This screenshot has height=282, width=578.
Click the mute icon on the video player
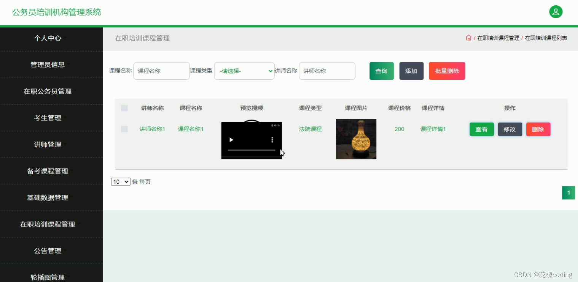[x=275, y=125]
